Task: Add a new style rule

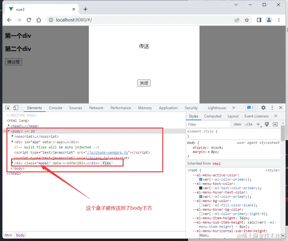Action: (258, 124)
